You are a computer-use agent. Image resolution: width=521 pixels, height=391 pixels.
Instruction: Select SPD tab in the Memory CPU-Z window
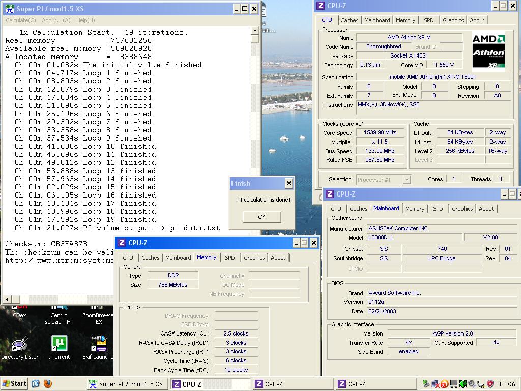(229, 258)
